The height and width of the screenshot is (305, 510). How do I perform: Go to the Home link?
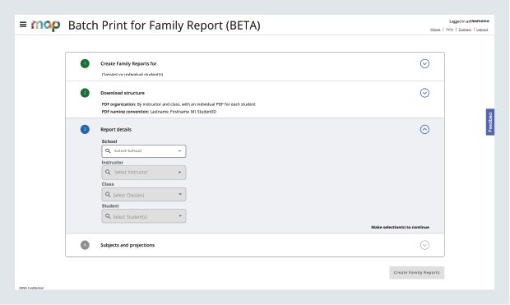435,30
